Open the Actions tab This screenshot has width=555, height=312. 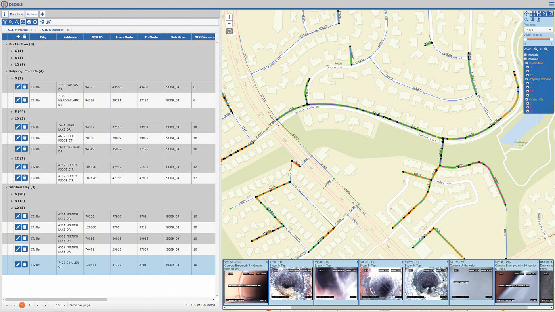tap(32, 14)
